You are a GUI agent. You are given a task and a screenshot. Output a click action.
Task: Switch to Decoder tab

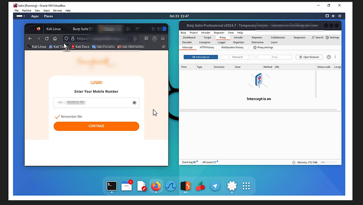coord(187,42)
